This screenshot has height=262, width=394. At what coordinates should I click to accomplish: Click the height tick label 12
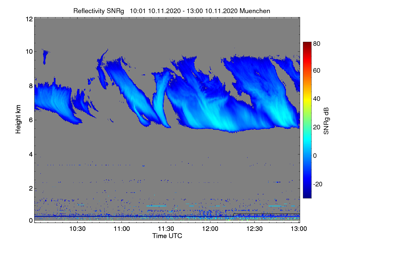29,19
